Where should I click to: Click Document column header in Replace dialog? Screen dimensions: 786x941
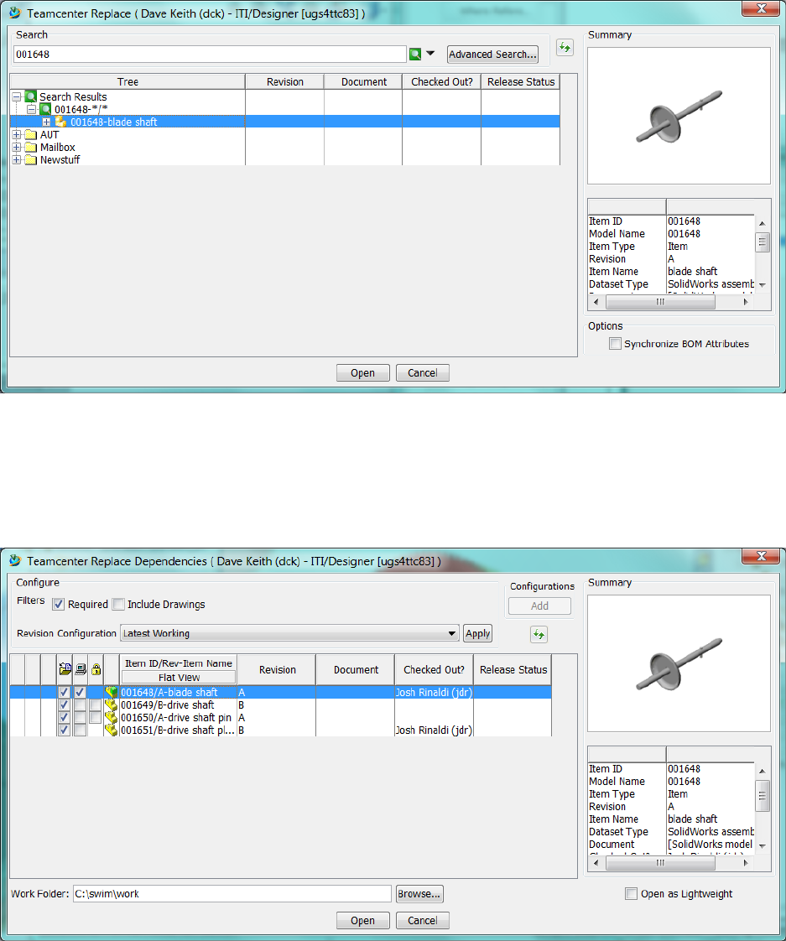click(363, 81)
